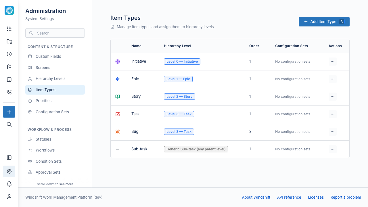
Task: Open the folder search icon in left rail
Action: [x=9, y=41]
